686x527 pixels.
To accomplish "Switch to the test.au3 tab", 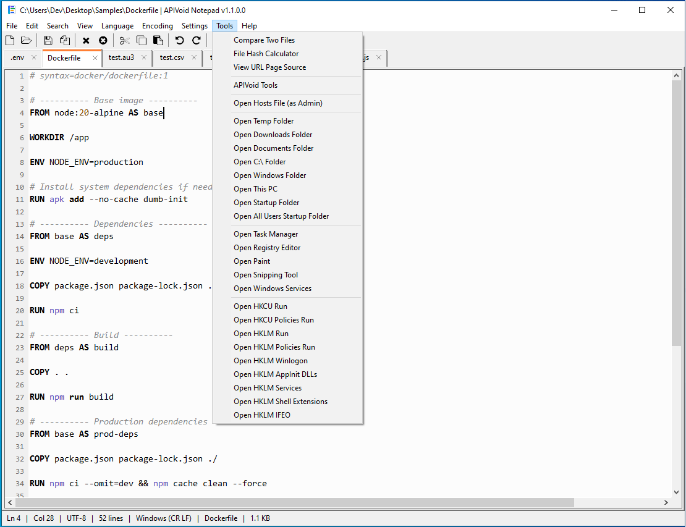I will click(121, 57).
